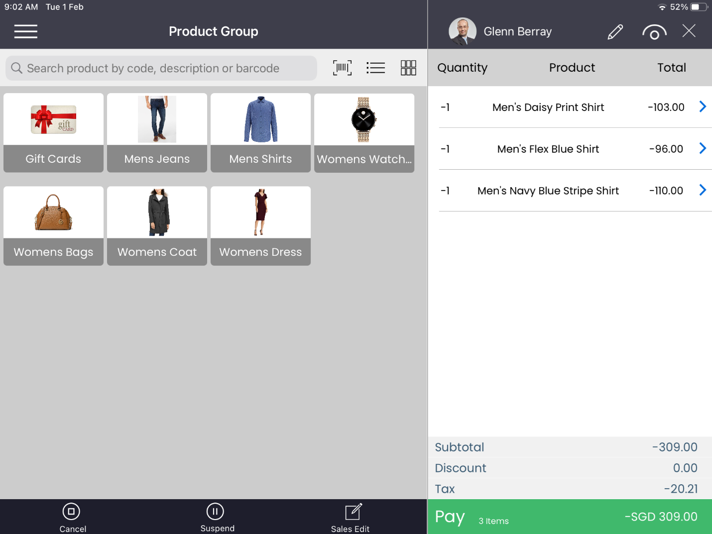Open the barcode scanner icon
712x534 pixels.
pyautogui.click(x=342, y=68)
